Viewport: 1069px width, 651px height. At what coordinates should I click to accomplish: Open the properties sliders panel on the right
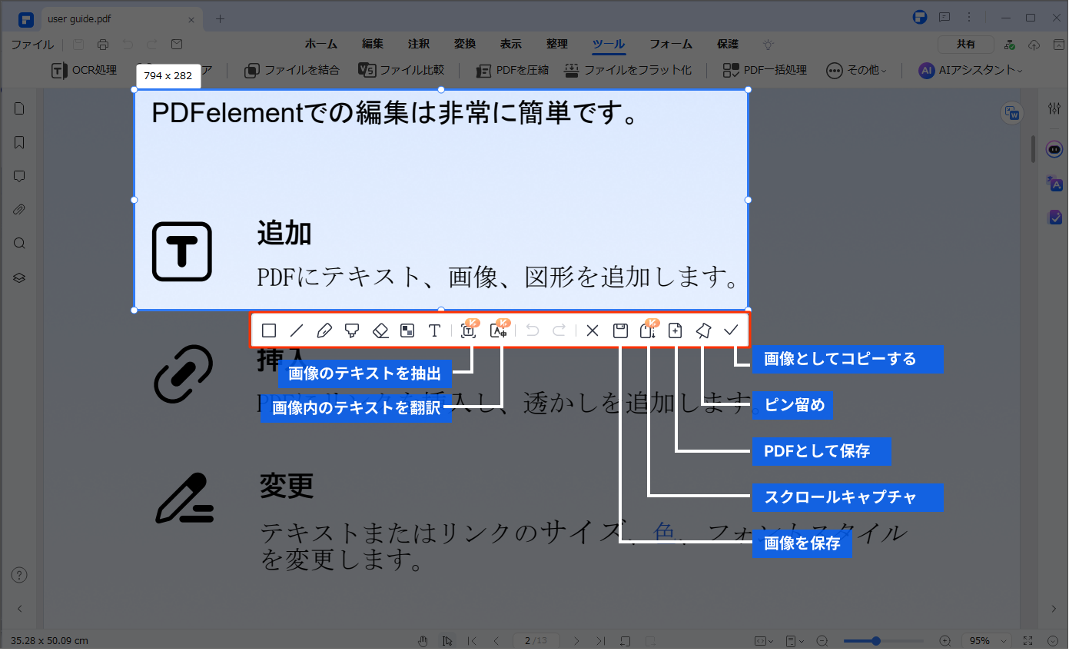(1054, 109)
